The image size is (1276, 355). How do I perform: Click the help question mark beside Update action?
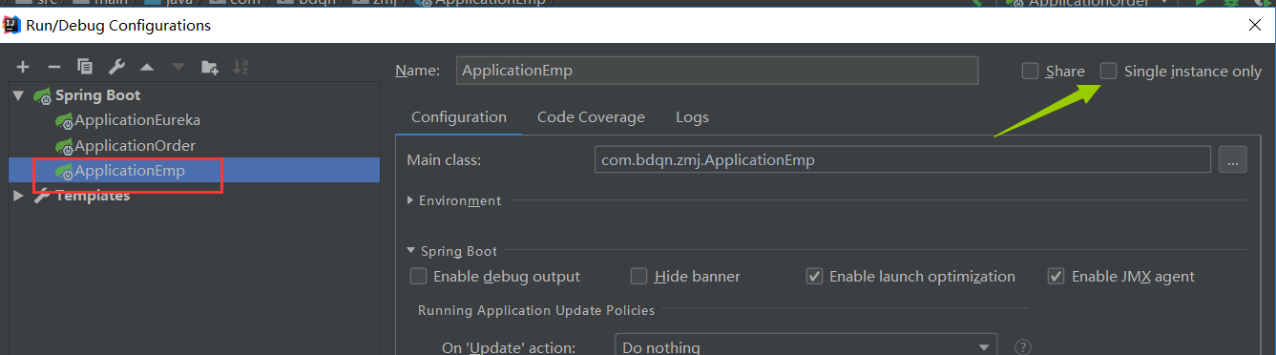point(1023,347)
